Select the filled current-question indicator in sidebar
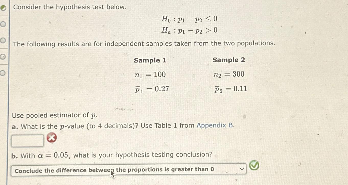This screenshot has width=348, height=185. 3,8
